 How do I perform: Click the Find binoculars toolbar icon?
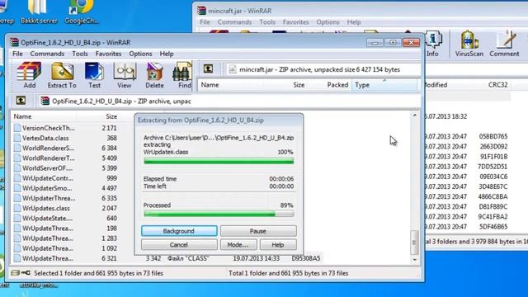(x=182, y=75)
